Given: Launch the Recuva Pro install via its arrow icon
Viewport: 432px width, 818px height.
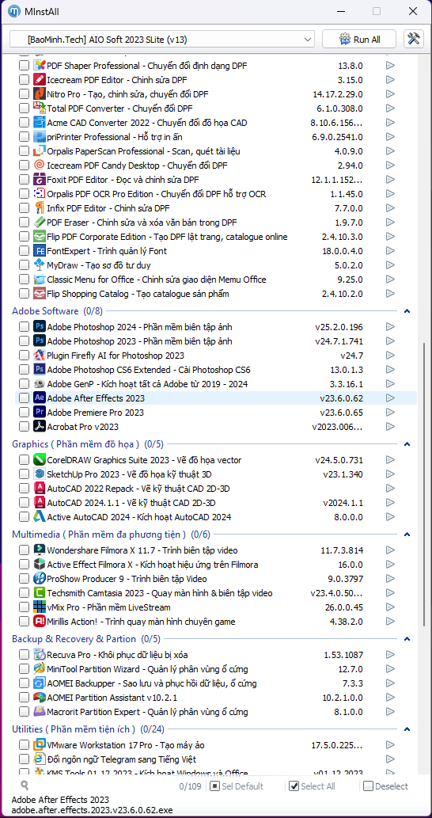Looking at the screenshot, I should point(390,655).
